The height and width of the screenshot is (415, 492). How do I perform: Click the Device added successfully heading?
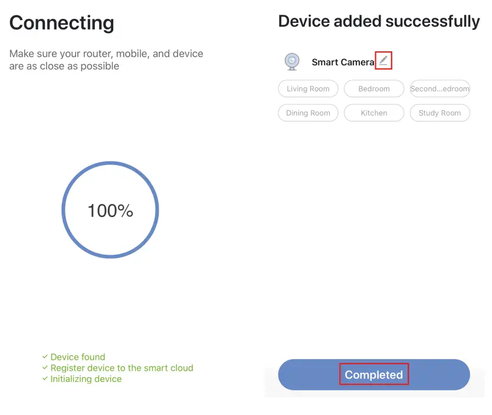379,21
